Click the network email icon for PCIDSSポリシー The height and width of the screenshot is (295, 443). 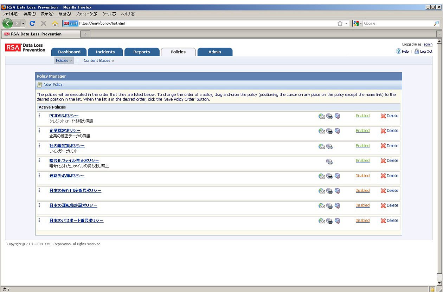321,116
